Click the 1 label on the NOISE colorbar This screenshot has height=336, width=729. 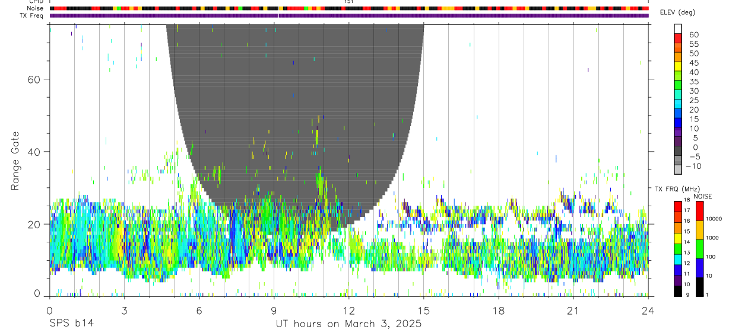coord(708,295)
